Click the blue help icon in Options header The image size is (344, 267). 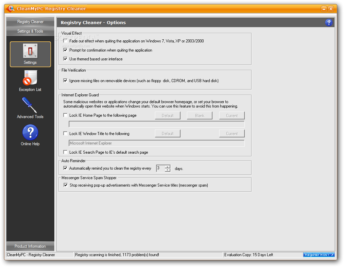(329, 22)
